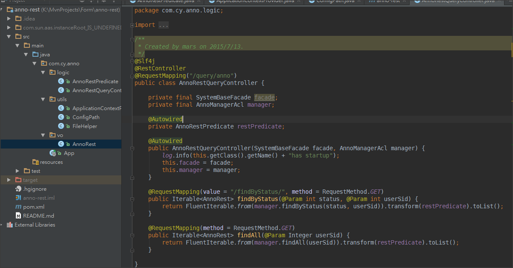Collapse the src folder arrow
Image resolution: width=513 pixels, height=268 pixels.
click(9, 36)
